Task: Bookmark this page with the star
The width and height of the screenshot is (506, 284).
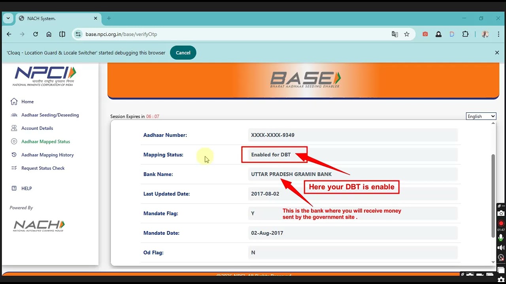Action: [x=407, y=34]
